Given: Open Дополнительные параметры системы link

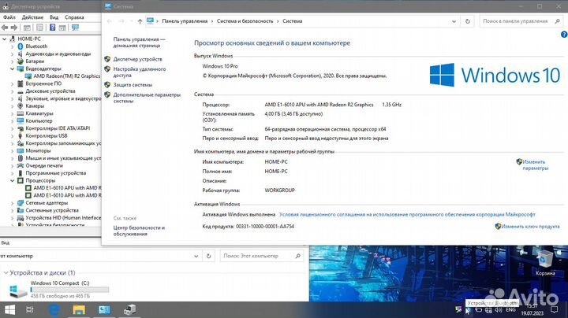Looking at the screenshot, I should 147,98.
